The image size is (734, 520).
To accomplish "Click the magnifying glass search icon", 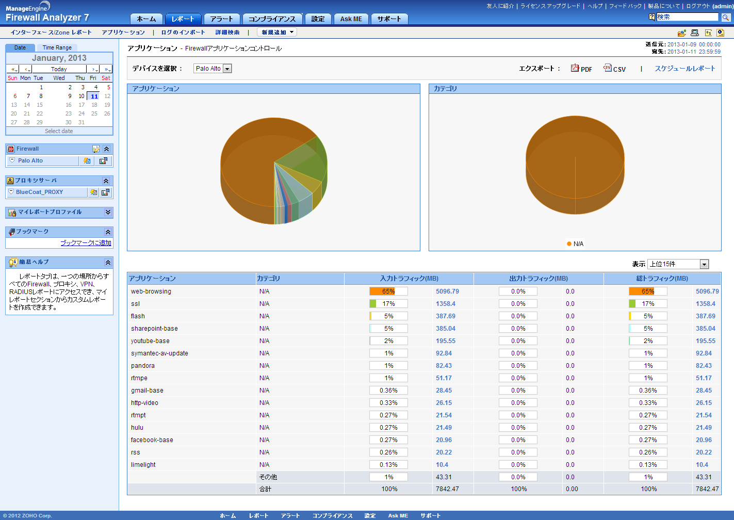I will [725, 18].
